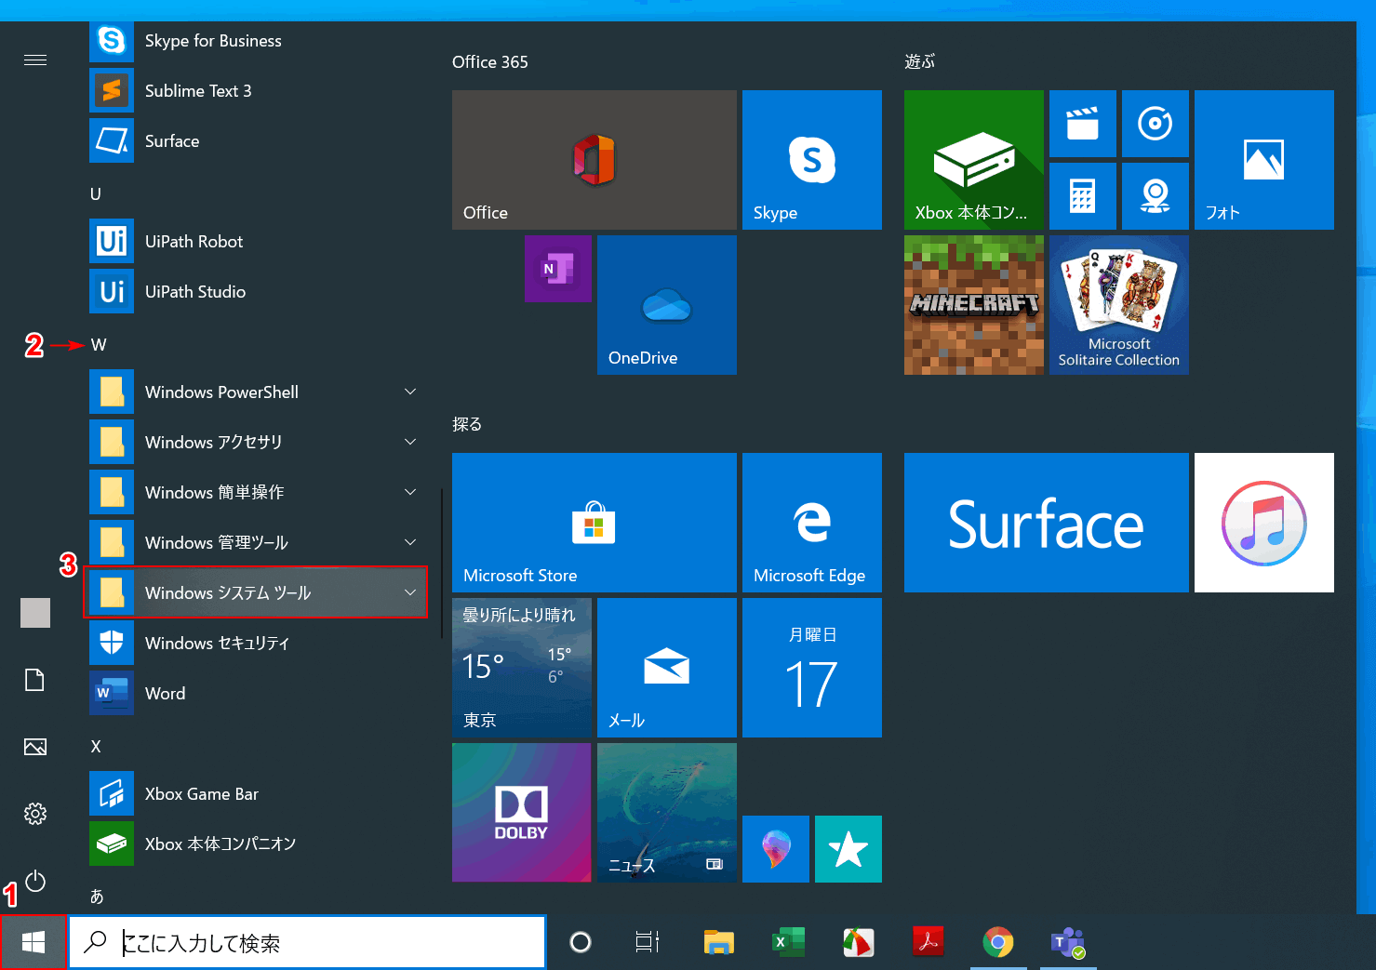1376x970 pixels.
Task: Open Adobe Acrobat from the taskbar
Action: click(x=928, y=943)
